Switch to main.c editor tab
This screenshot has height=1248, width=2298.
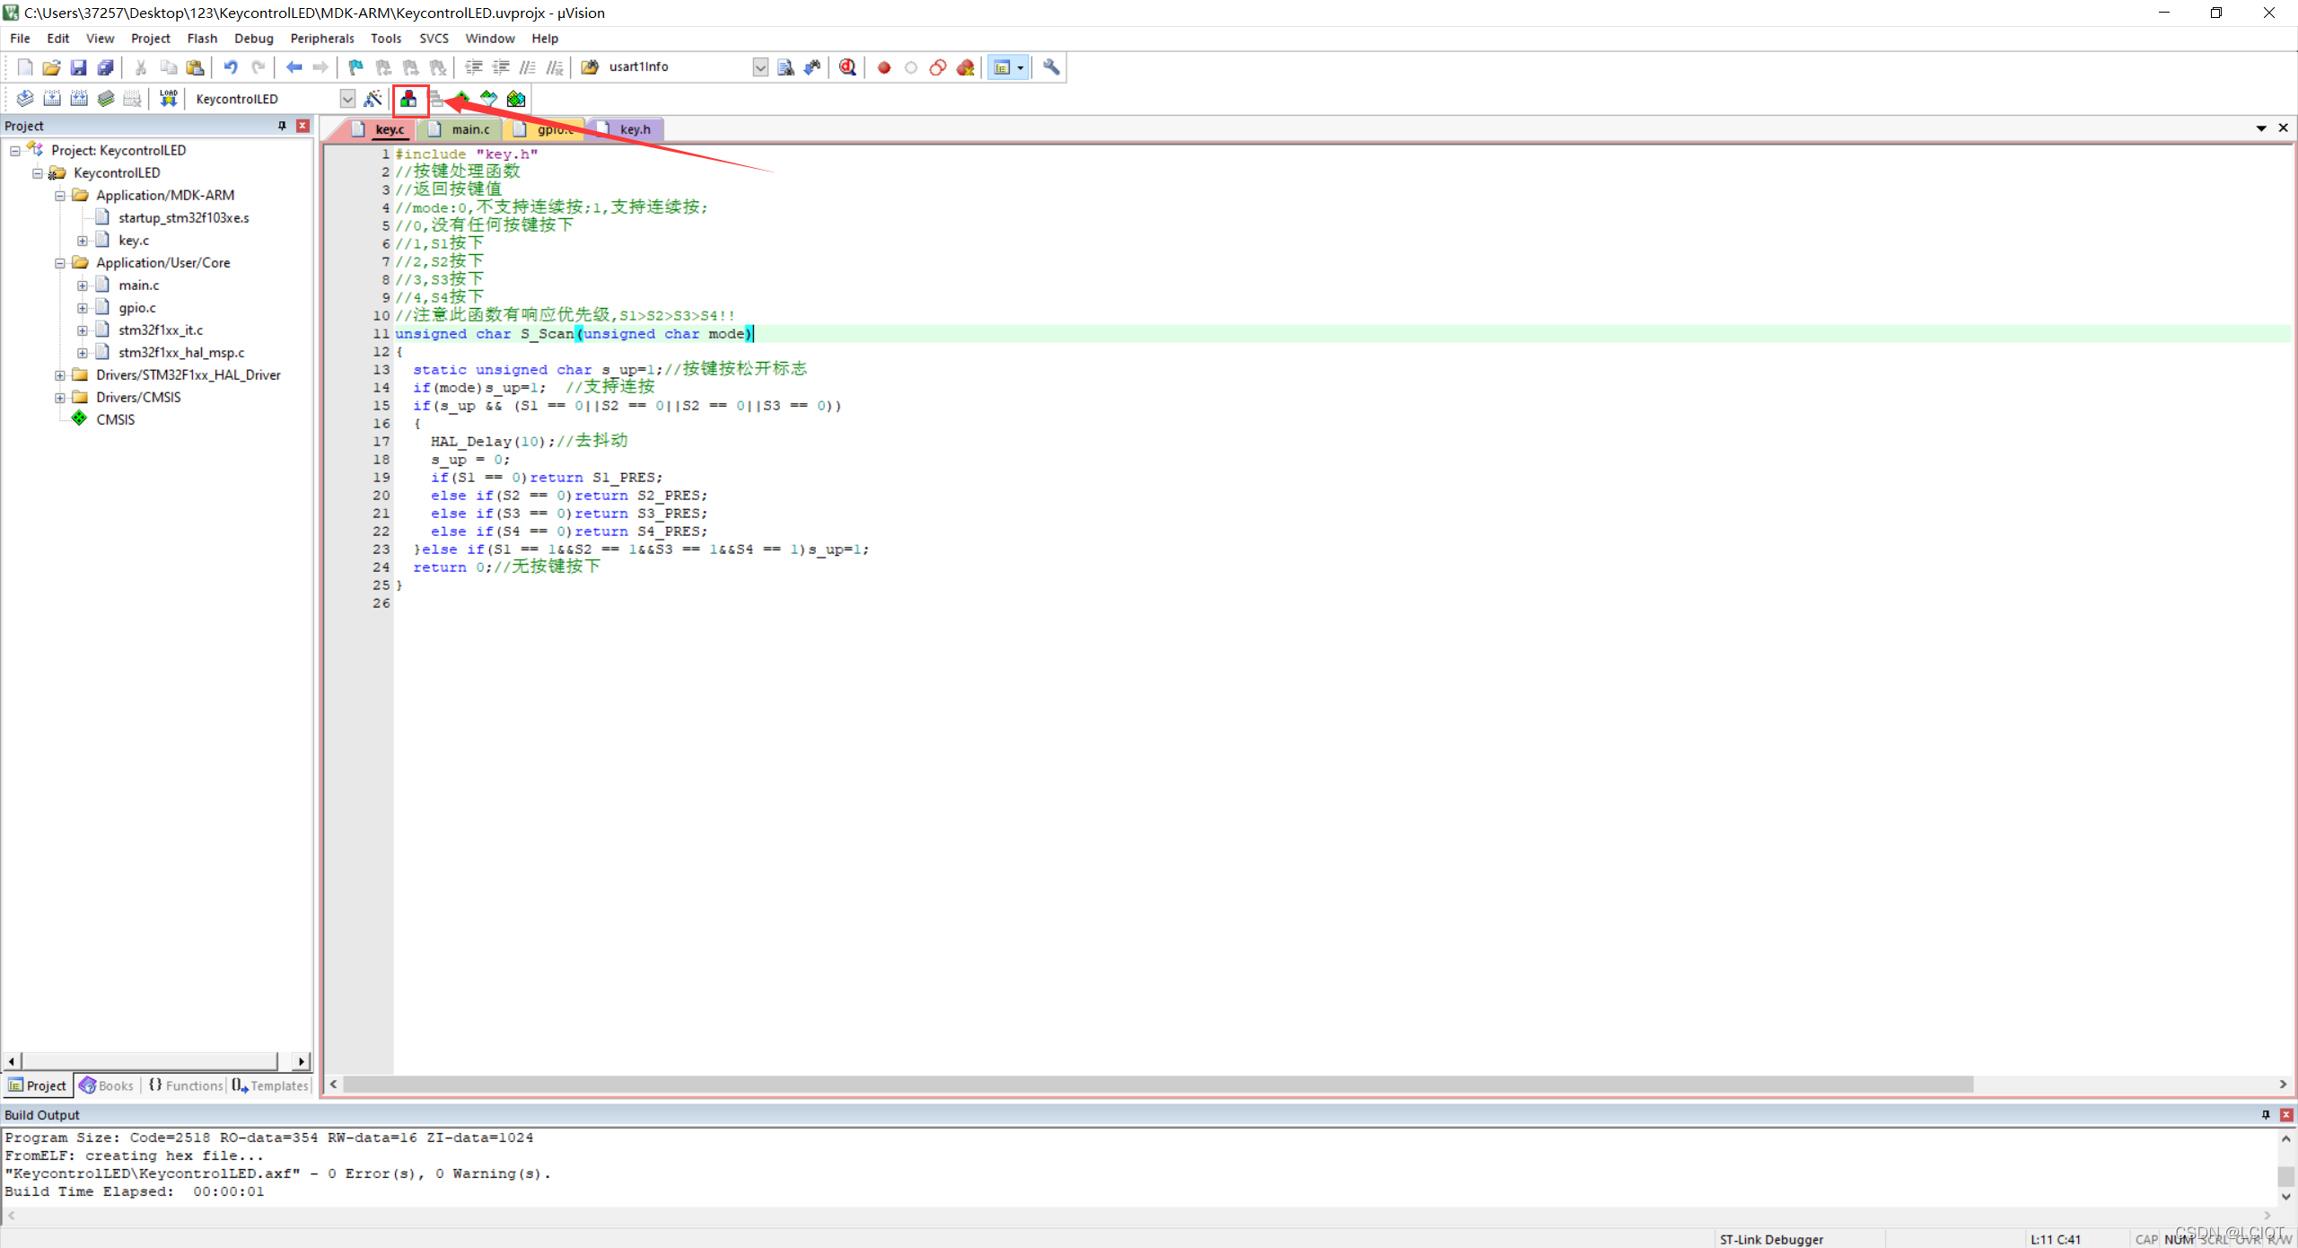(469, 129)
